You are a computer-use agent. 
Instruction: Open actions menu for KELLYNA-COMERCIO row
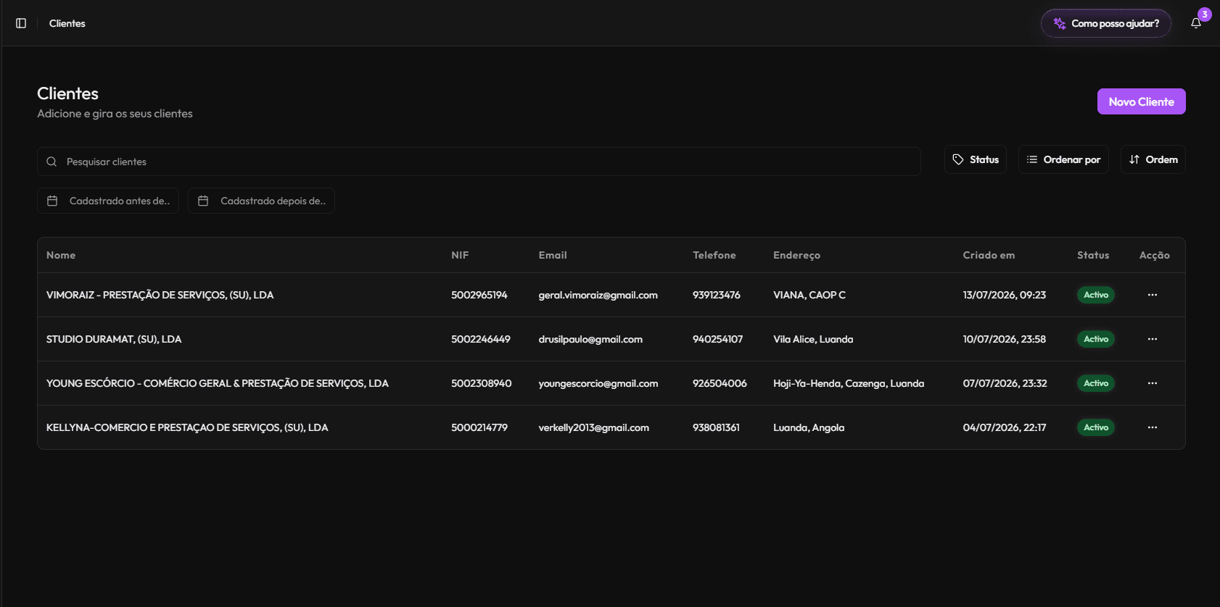(x=1153, y=427)
